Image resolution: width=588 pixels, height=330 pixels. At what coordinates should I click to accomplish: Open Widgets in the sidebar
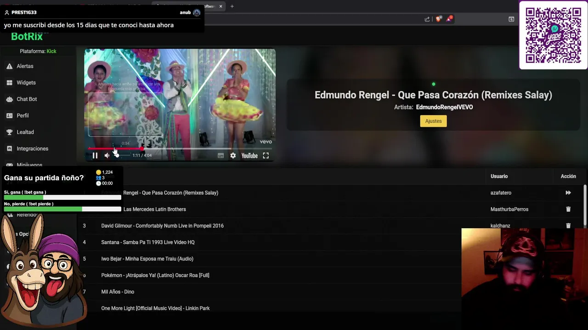coord(26,82)
